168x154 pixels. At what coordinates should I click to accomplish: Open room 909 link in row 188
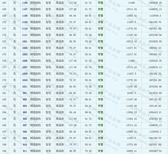[x=25, y=138]
